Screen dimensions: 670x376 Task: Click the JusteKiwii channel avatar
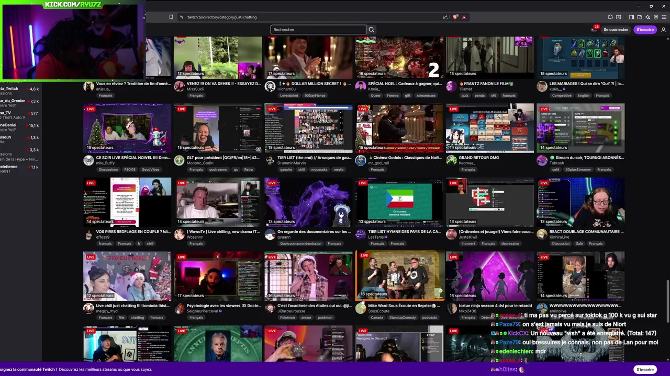pos(451,234)
